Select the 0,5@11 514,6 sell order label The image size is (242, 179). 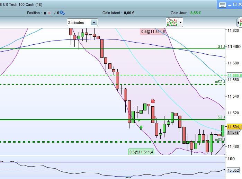[x=153, y=32]
